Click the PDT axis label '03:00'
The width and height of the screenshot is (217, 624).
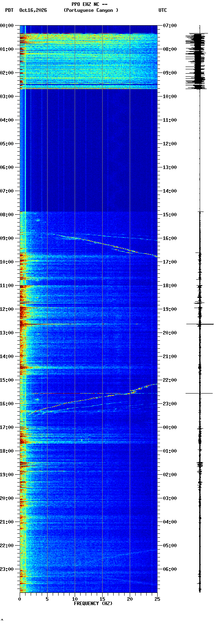[x=7, y=97]
